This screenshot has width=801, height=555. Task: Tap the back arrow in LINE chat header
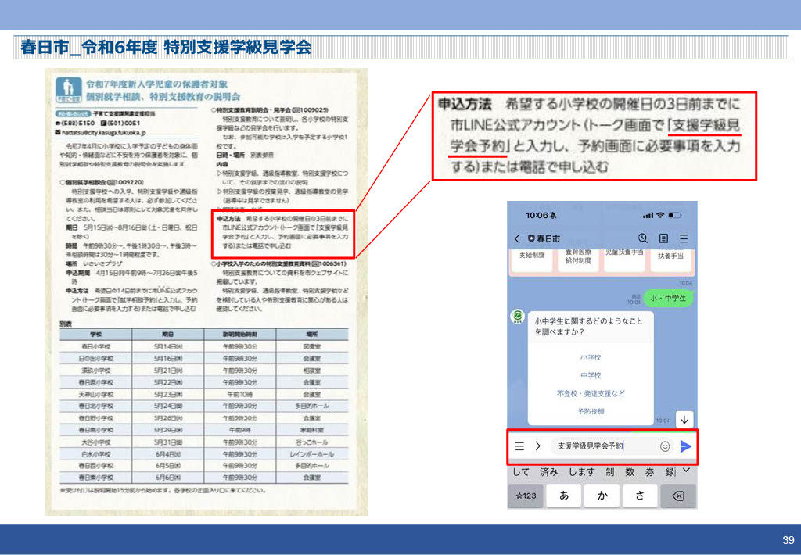point(517,238)
